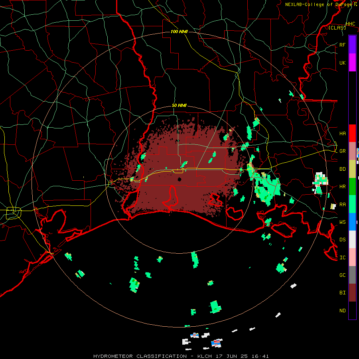
Task: Click the GC gray legend swatch
Action: pos(352,275)
